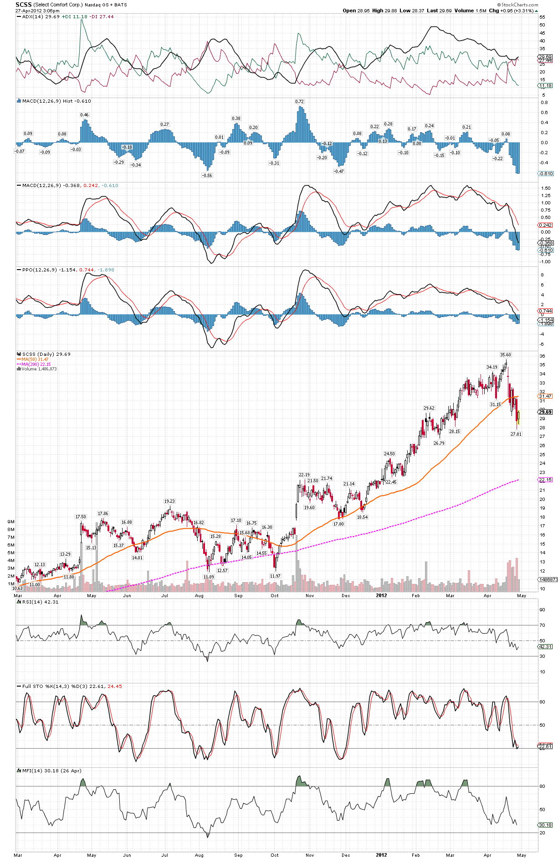Click the Chg +0.95 (+3.31%) value

[511, 11]
